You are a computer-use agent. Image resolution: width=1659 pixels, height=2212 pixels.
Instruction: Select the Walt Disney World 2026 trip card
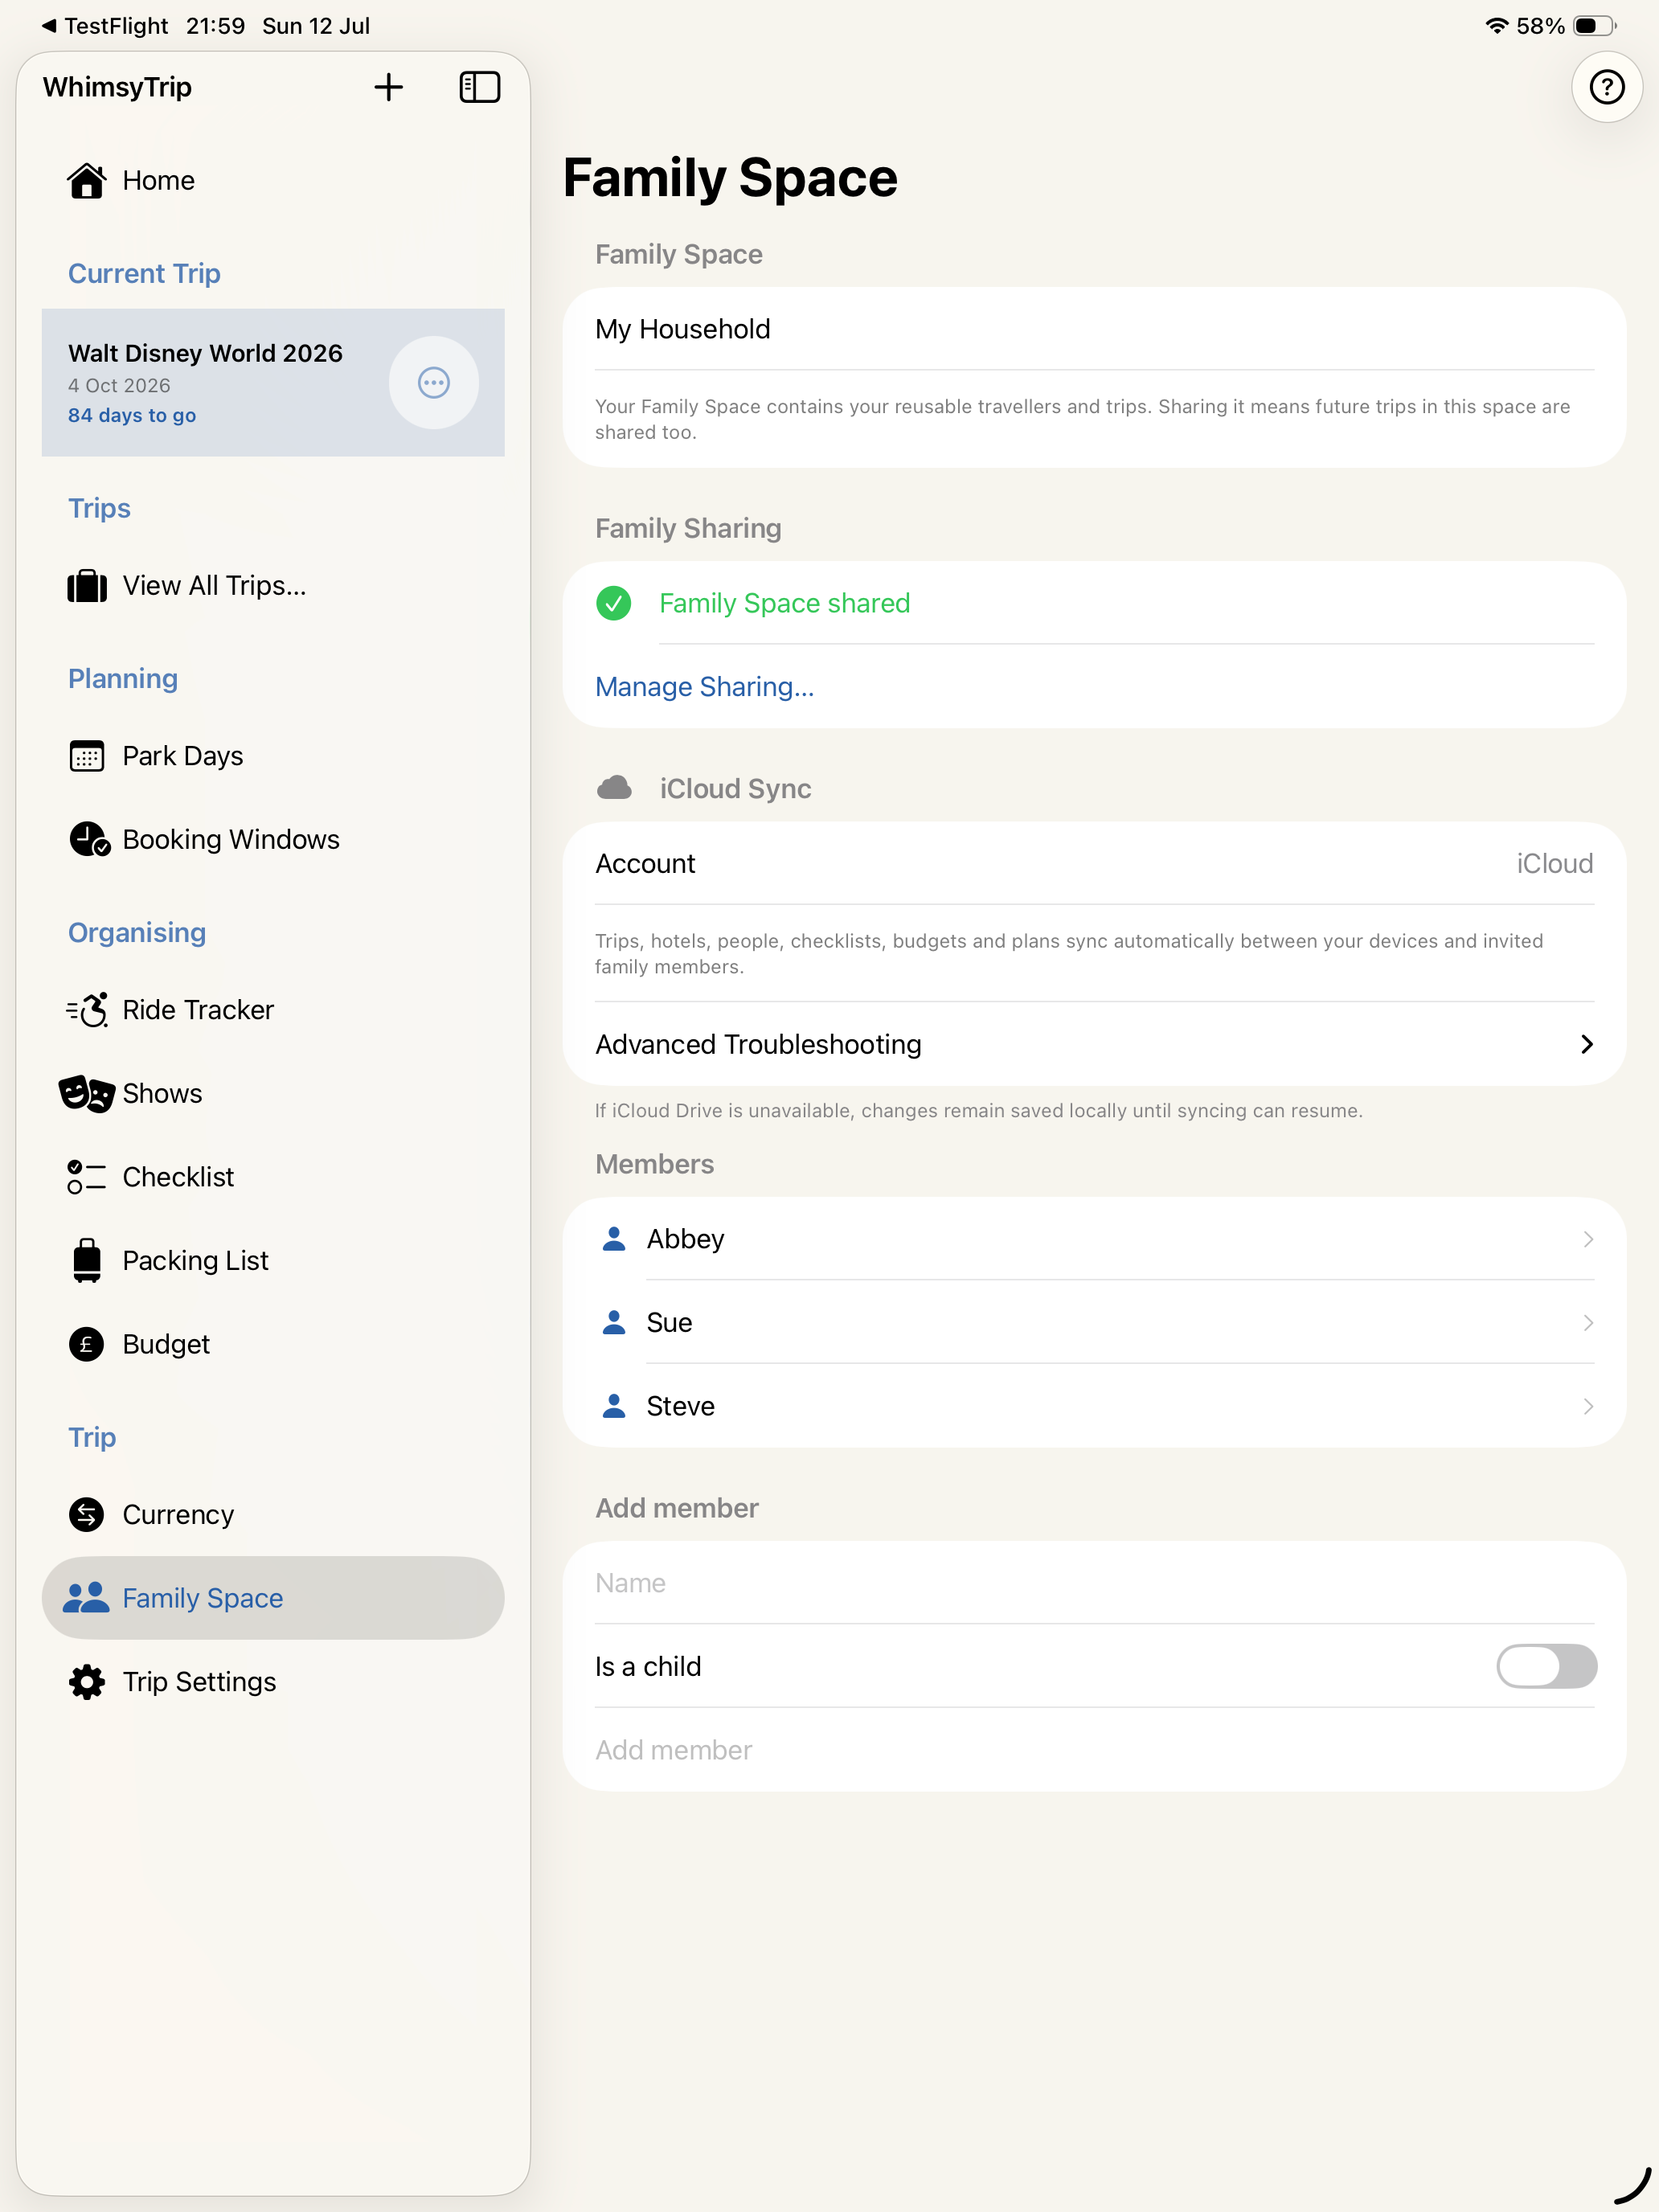pyautogui.click(x=273, y=383)
